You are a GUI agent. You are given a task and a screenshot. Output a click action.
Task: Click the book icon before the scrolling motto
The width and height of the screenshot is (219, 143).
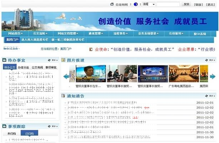coord(91,49)
